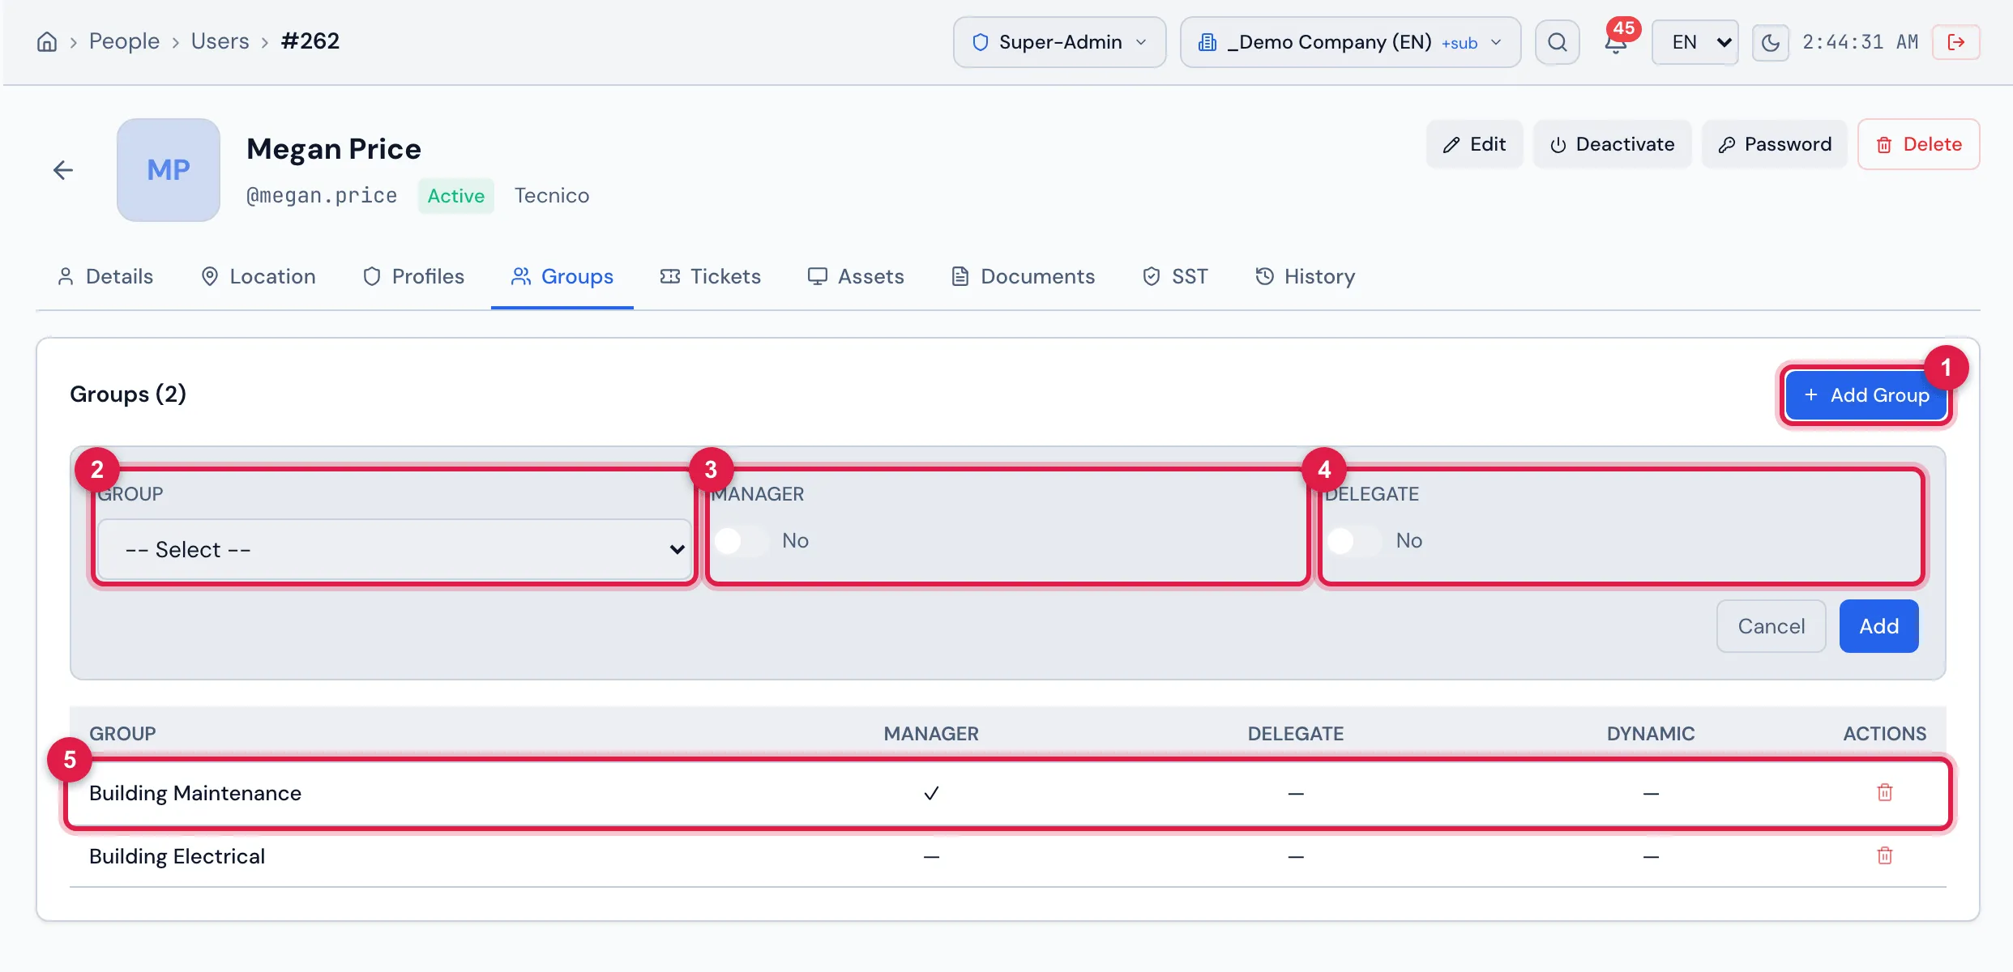Viewport: 2013px width, 972px height.
Task: Open the History tab
Action: click(x=1306, y=276)
